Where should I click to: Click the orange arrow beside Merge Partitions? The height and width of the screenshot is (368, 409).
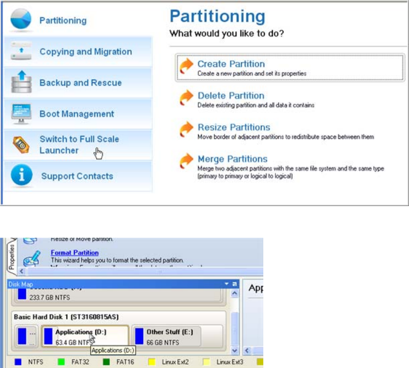click(186, 161)
